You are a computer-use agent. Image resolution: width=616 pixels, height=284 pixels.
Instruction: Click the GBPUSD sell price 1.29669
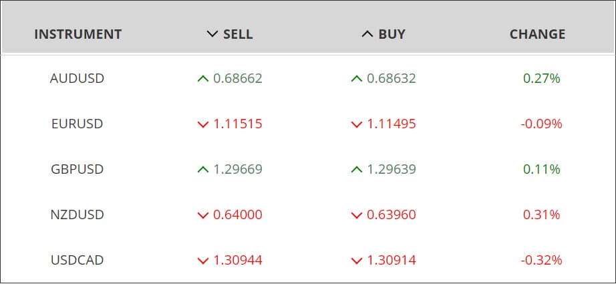tap(238, 169)
